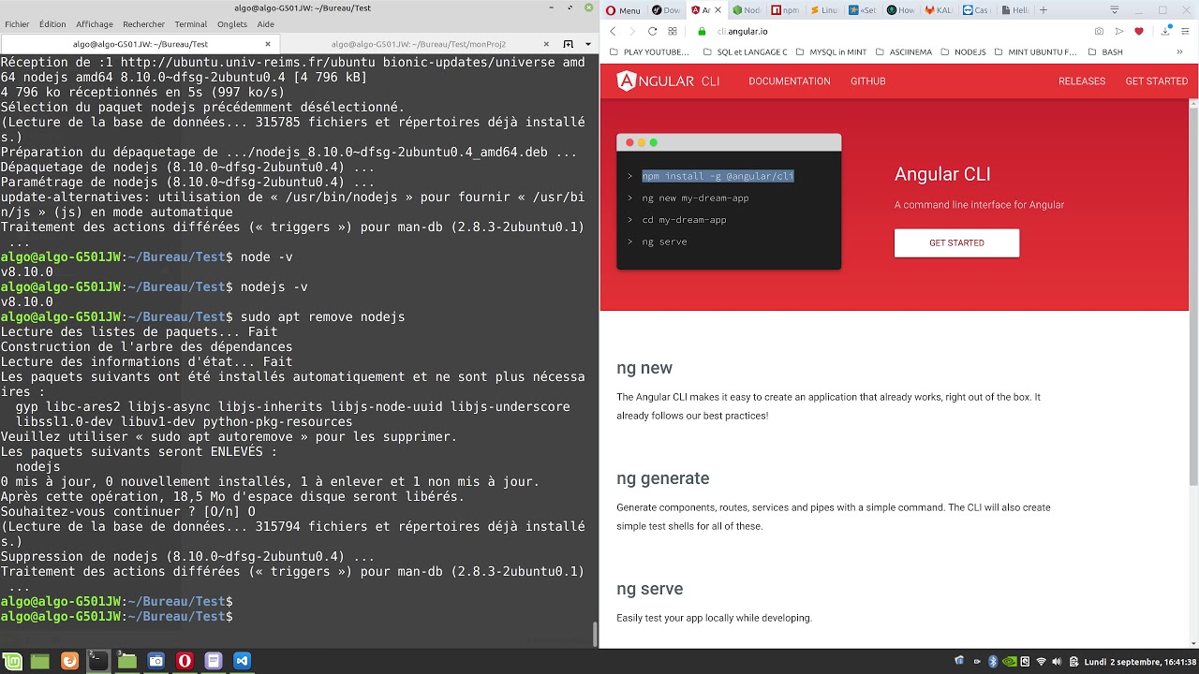The width and height of the screenshot is (1199, 674).
Task: Open the BASH bookmark folder
Action: pyautogui.click(x=1104, y=52)
